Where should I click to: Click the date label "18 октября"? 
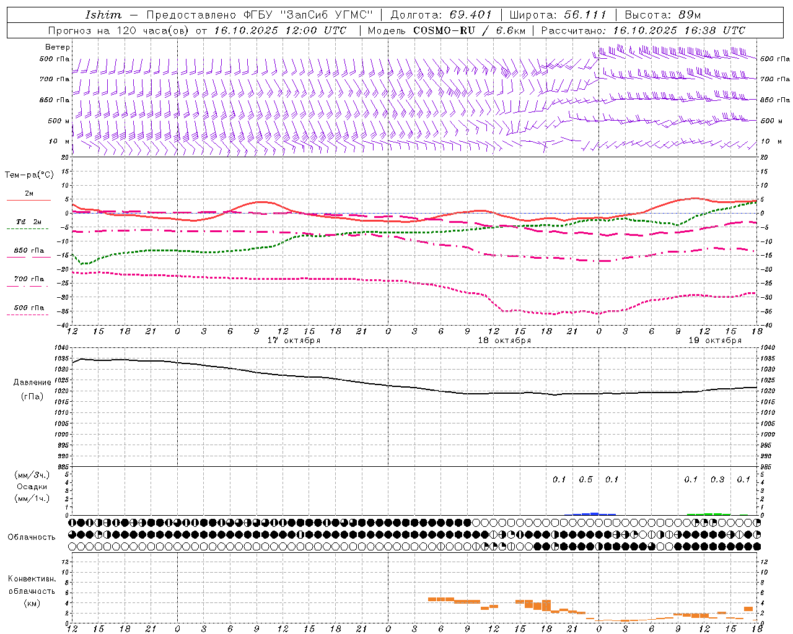[x=504, y=341]
